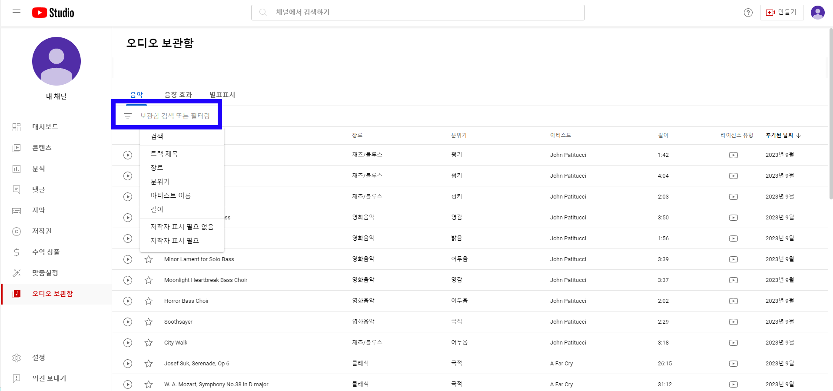Open the account avatar in top bar
The image size is (833, 391).
click(x=817, y=13)
